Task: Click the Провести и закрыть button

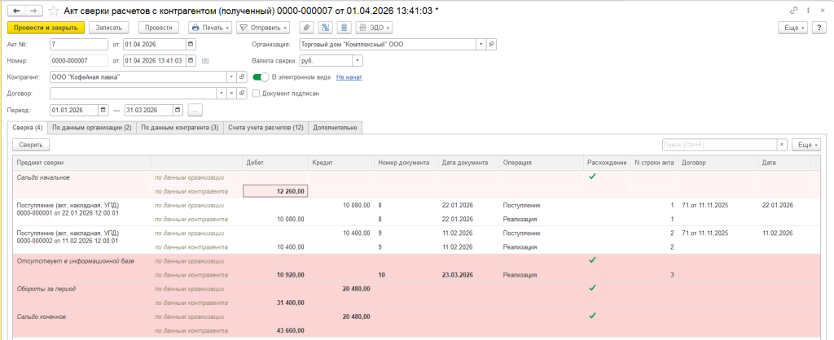Action: point(46,28)
